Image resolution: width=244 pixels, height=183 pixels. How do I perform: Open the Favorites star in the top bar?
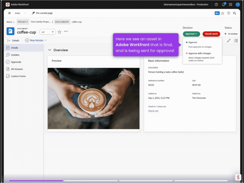point(223,13)
